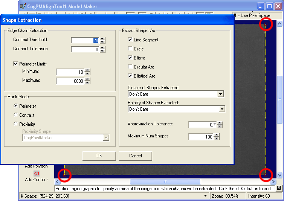
Task: Click the Approximation Tolerance value field
Action: point(203,125)
